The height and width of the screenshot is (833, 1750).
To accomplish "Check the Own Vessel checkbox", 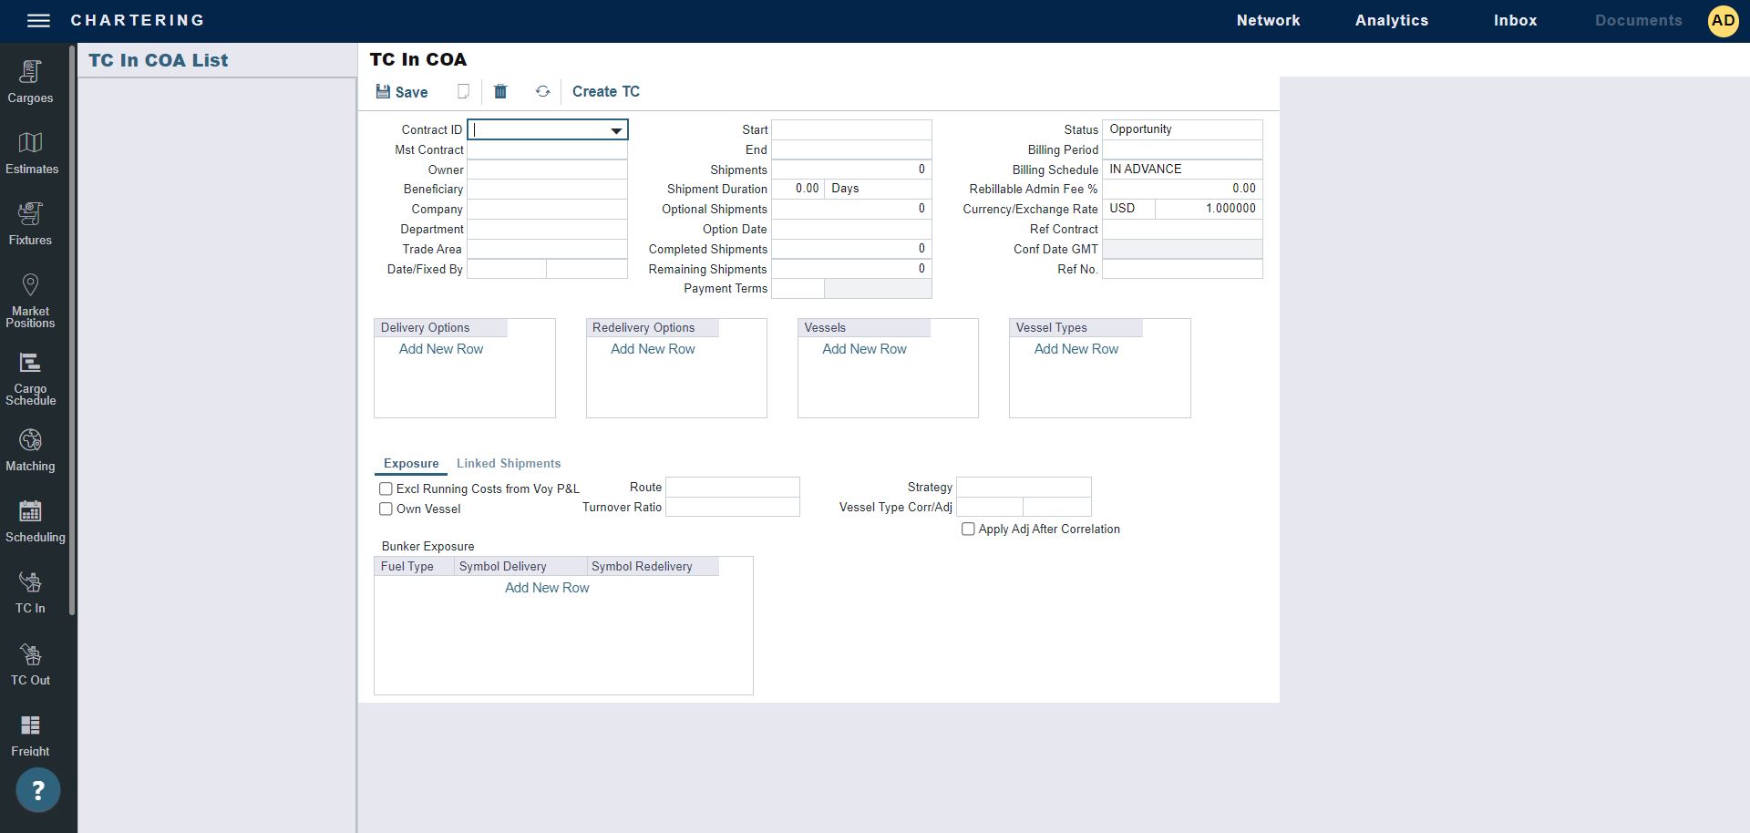I will click(386, 509).
